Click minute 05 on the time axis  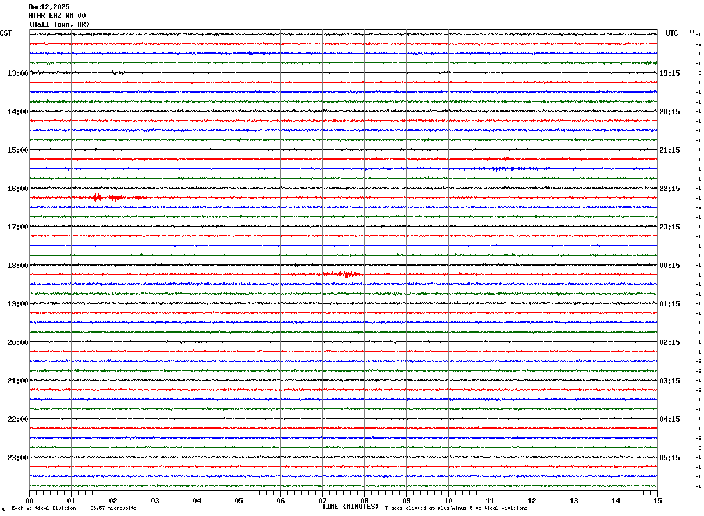click(x=239, y=500)
